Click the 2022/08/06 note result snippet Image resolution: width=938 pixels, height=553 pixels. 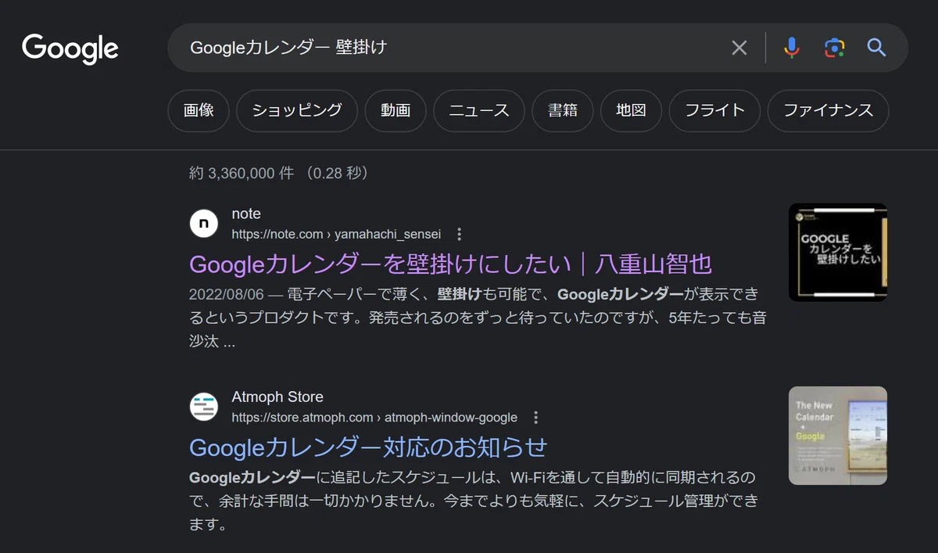[476, 318]
